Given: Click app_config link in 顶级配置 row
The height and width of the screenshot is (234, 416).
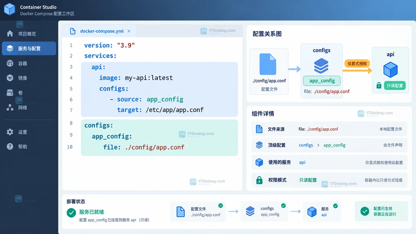Looking at the screenshot, I should click(334, 145).
